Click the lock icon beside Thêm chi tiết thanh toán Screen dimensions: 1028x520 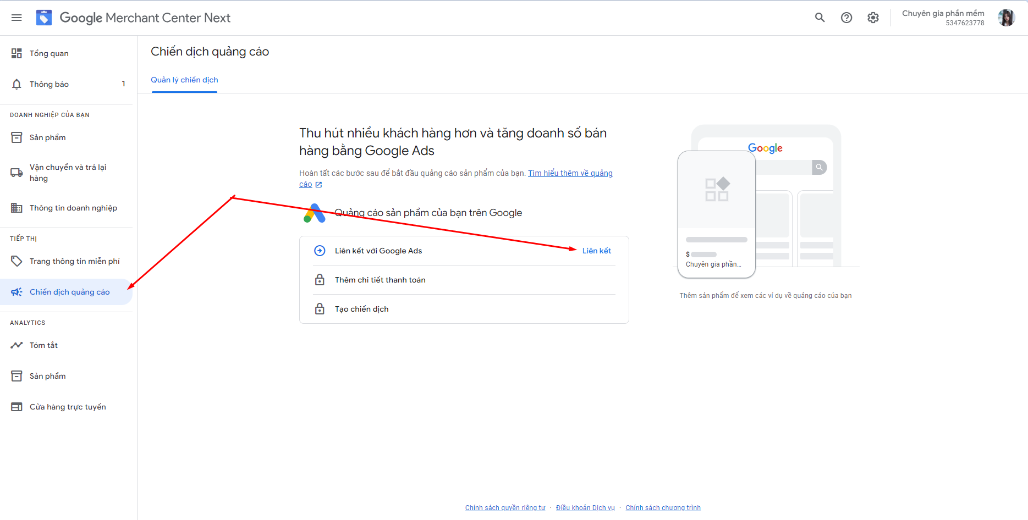[x=320, y=280]
